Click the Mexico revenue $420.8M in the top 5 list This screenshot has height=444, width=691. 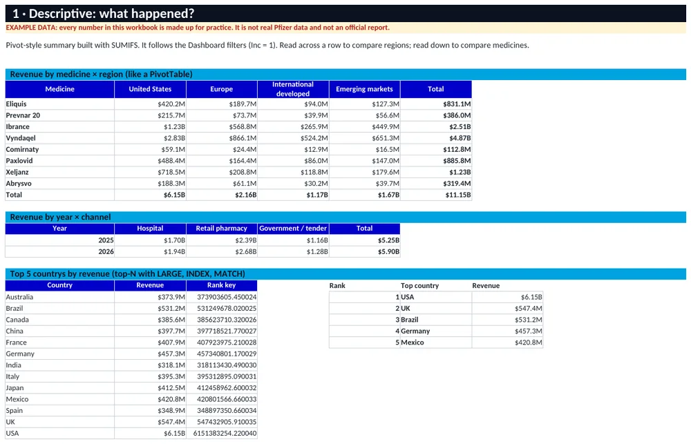[x=507, y=342]
